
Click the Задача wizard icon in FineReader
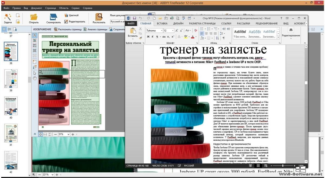coord(8,18)
